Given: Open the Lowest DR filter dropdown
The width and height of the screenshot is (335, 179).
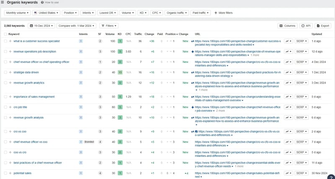Looking at the screenshot, I should (x=108, y=13).
